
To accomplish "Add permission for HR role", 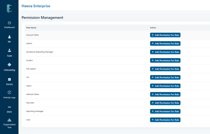I will [165, 77].
